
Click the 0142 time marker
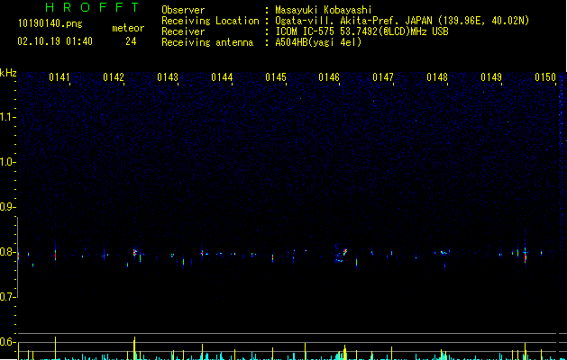[114, 77]
